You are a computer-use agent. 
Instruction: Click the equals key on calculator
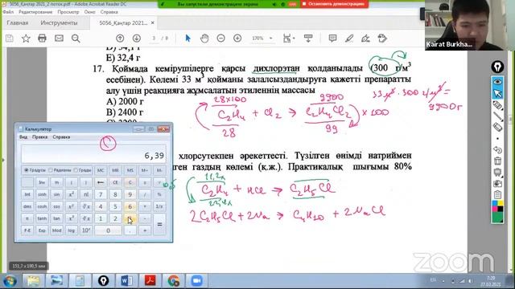coord(159,225)
